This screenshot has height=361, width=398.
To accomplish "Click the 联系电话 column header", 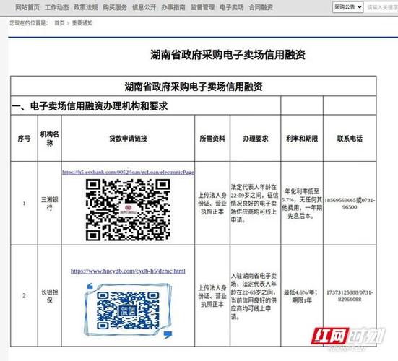I will (x=350, y=139).
